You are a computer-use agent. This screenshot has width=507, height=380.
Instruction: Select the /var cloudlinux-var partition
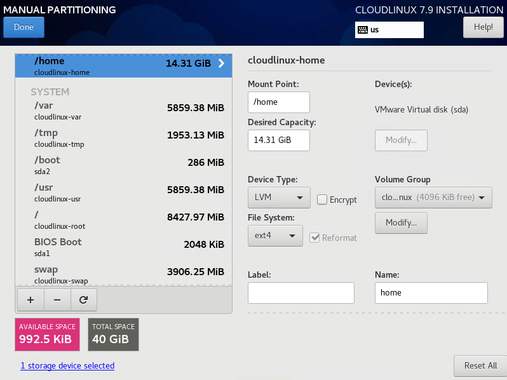[123, 111]
